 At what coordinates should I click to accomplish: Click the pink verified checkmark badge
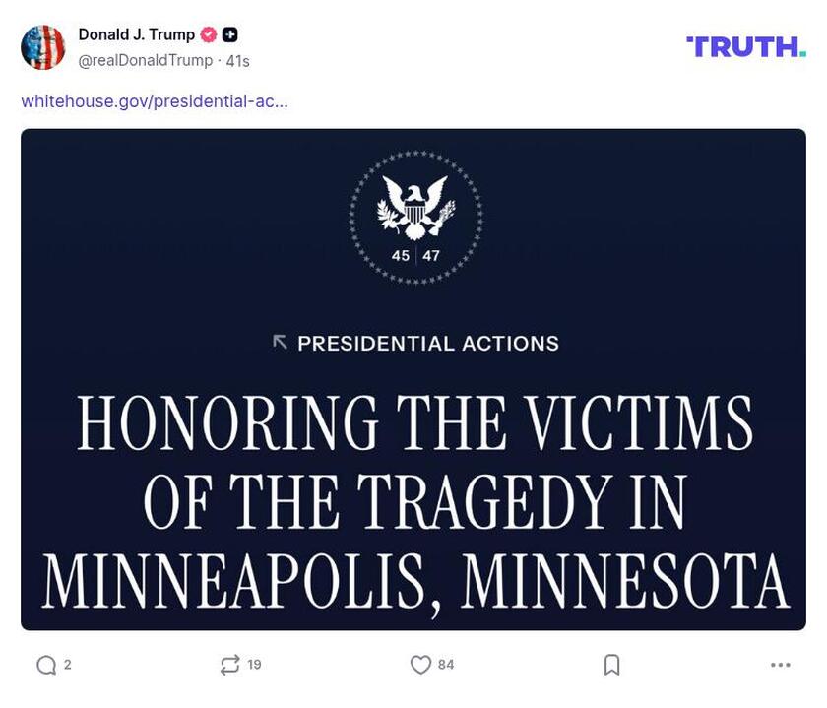pyautogui.click(x=208, y=32)
